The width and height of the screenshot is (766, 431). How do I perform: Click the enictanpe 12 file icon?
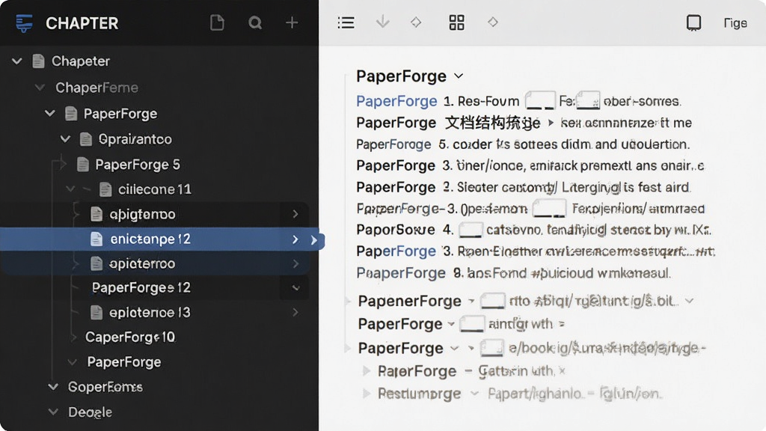96,239
